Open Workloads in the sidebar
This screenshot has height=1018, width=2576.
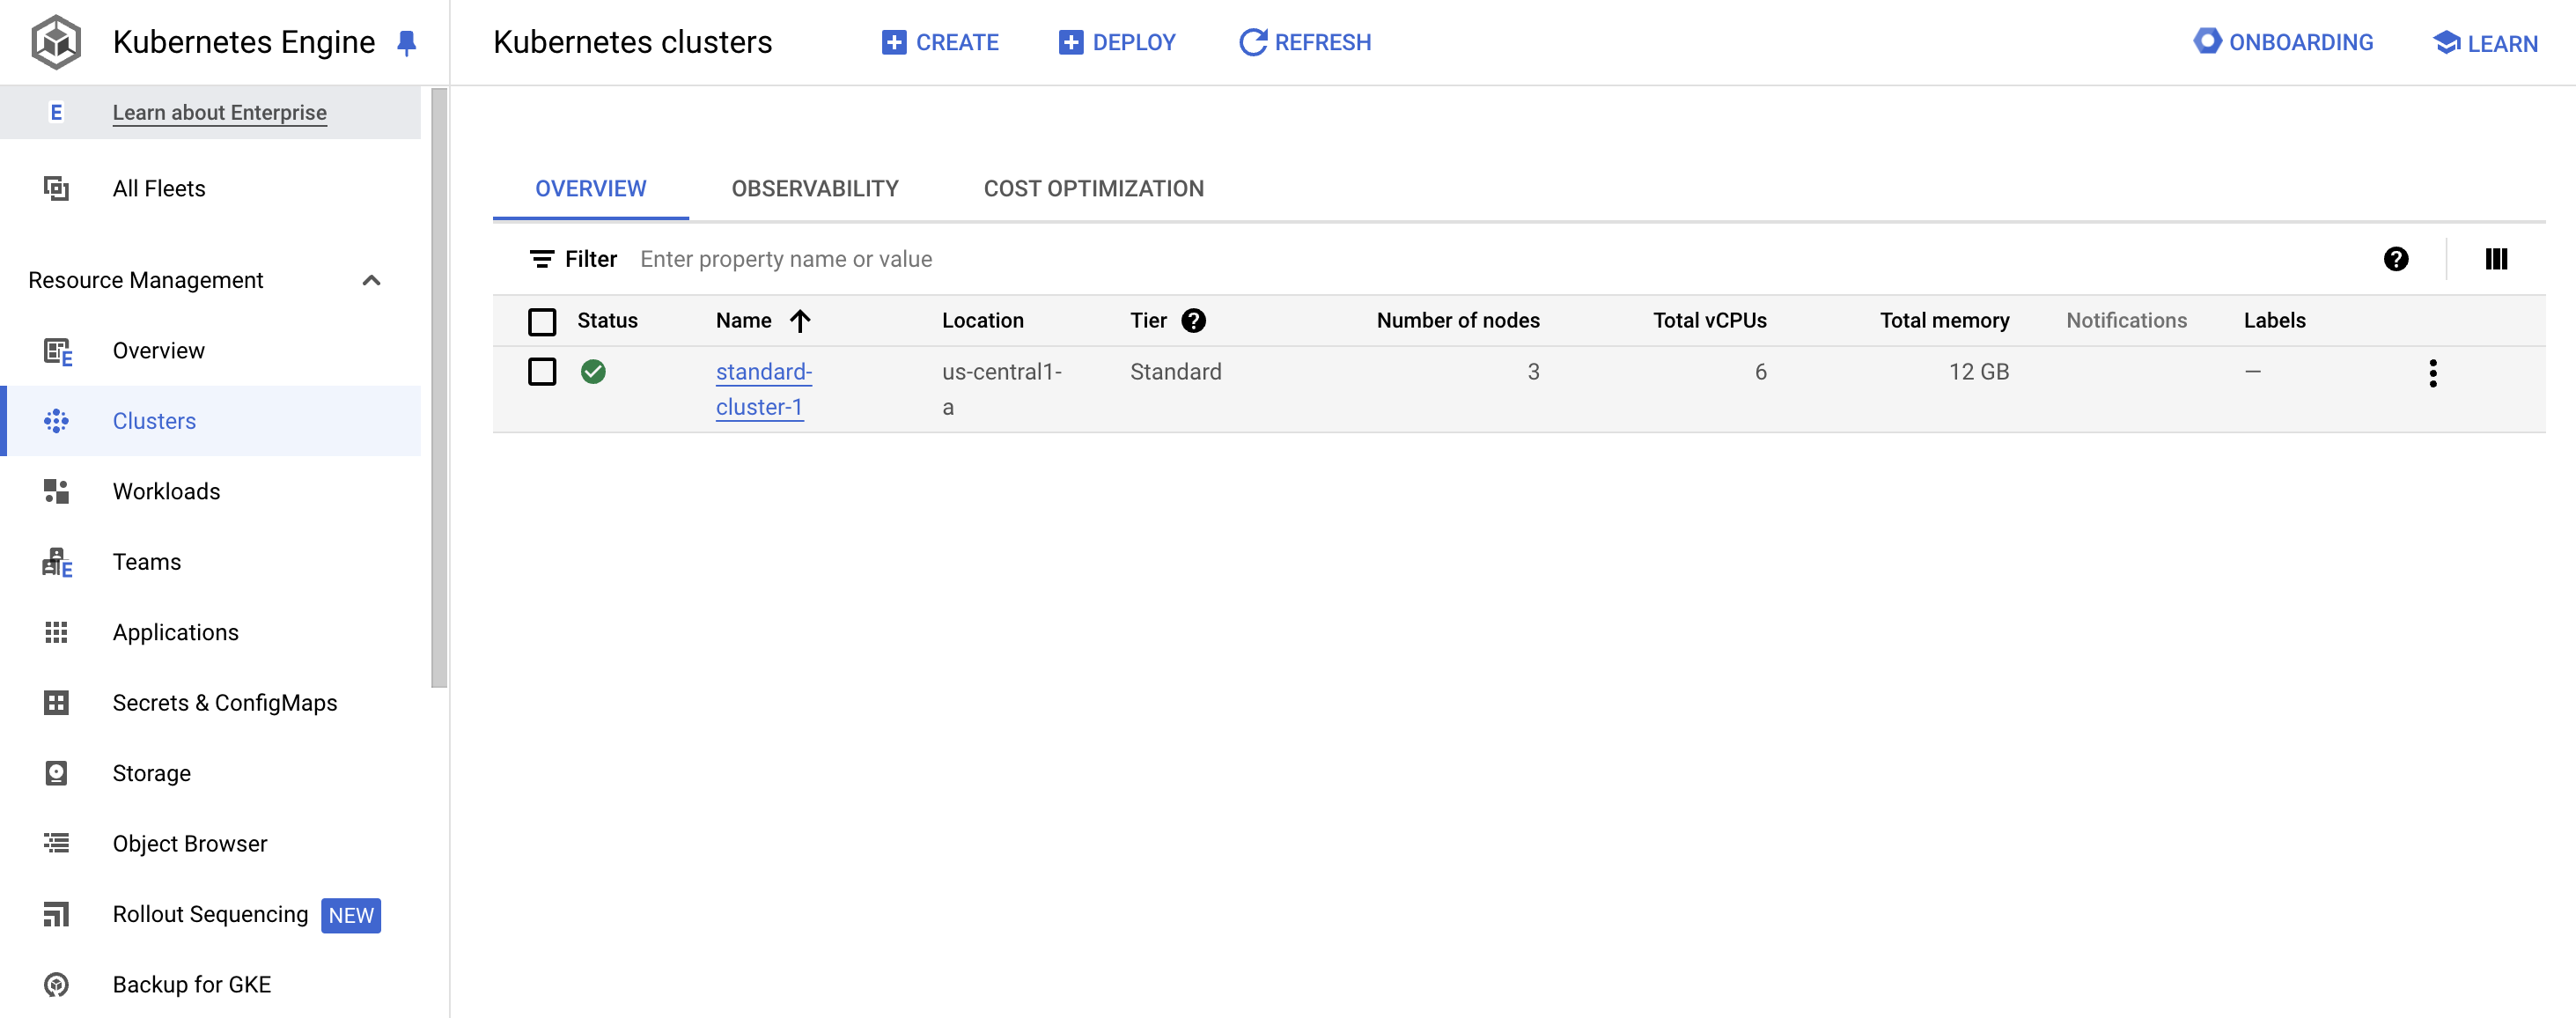click(x=210, y=491)
